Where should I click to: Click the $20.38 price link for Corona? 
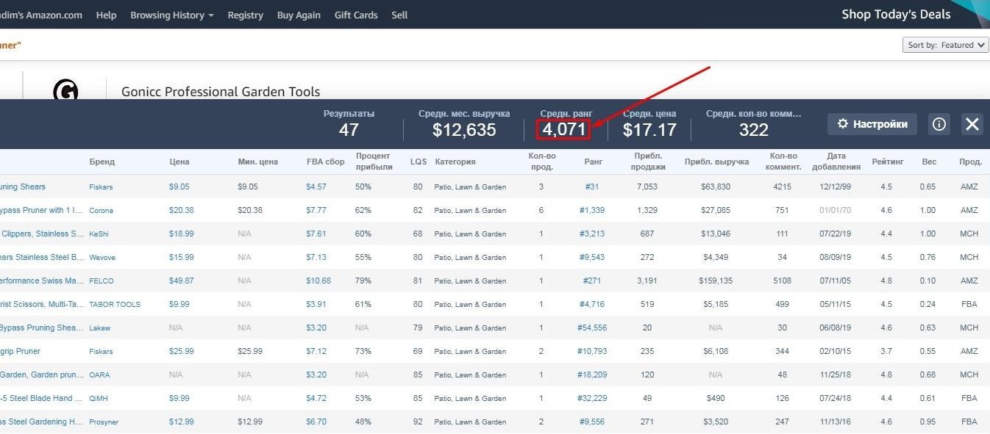[181, 211]
